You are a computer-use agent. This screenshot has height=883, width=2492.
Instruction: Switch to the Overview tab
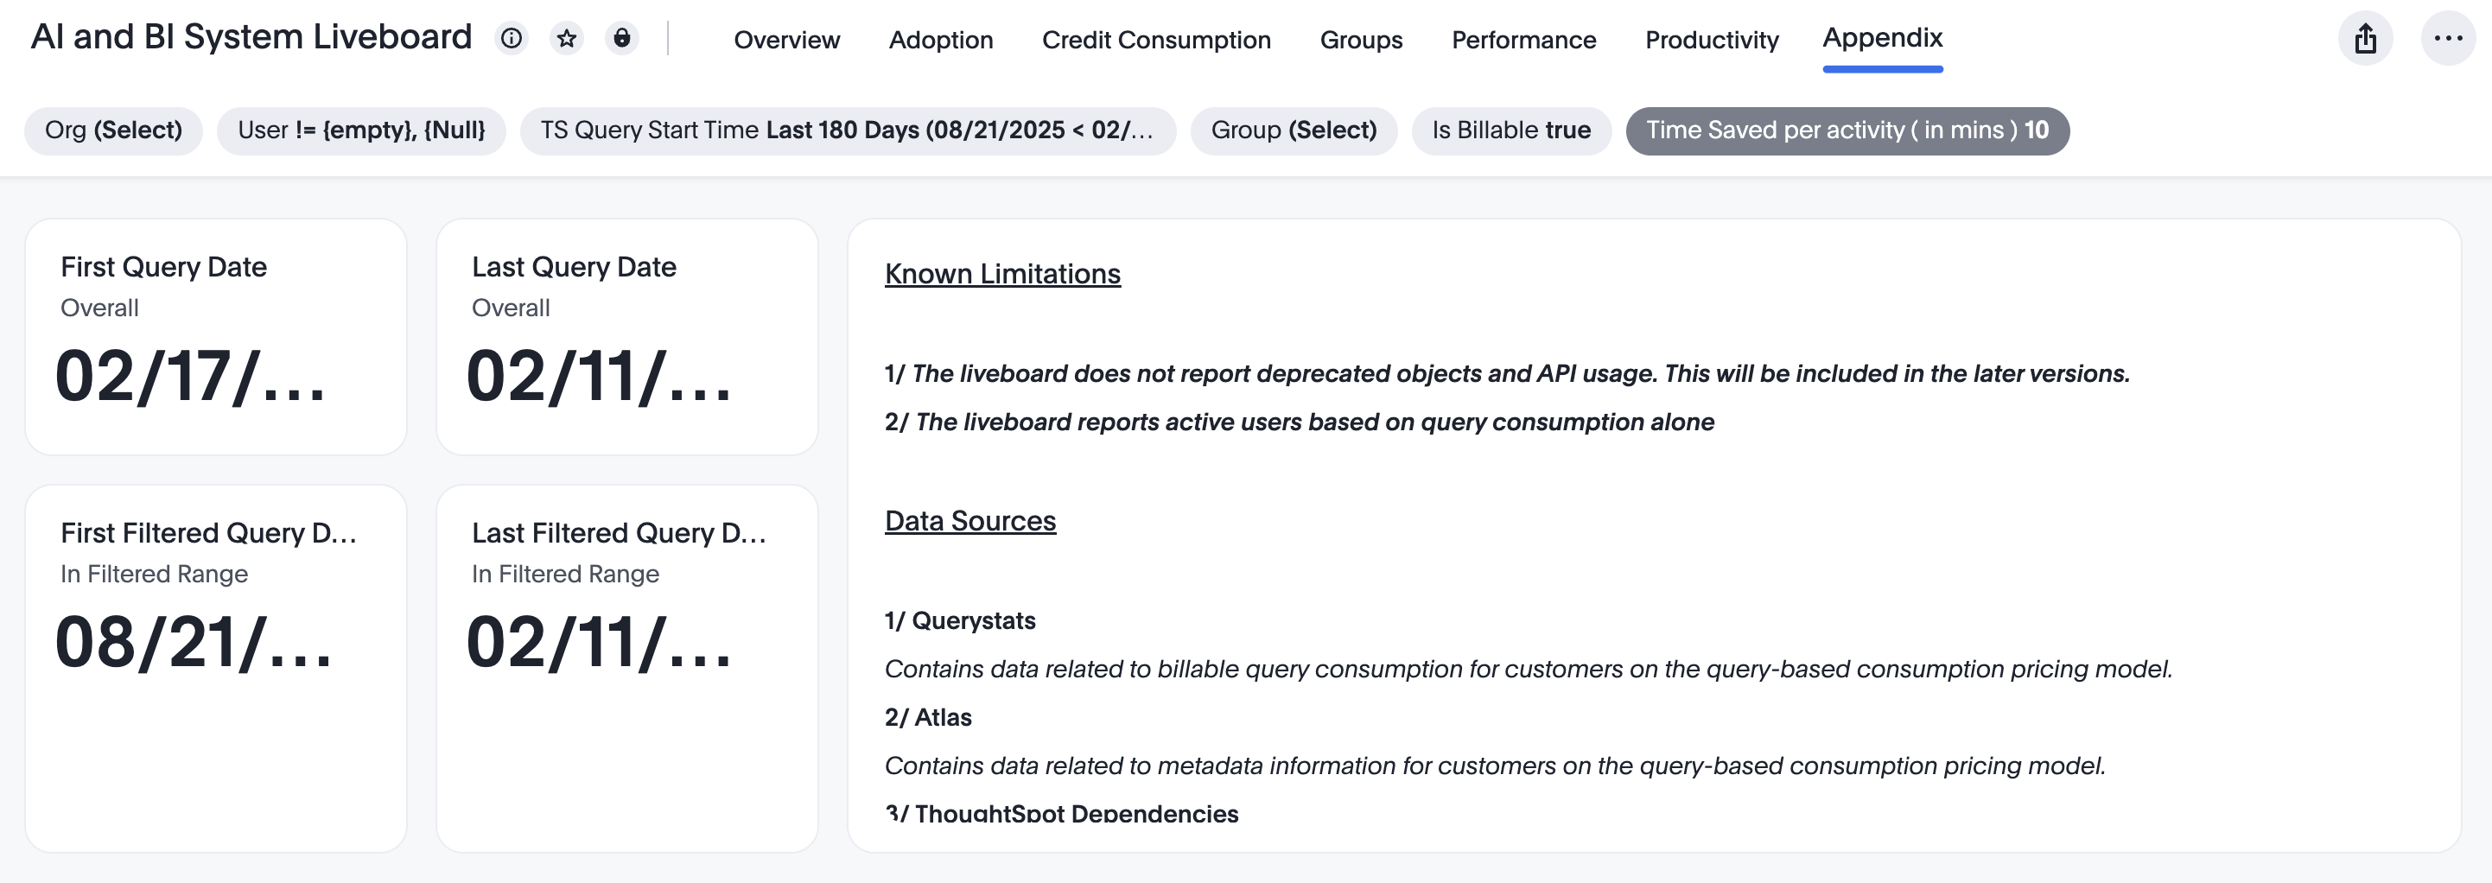tap(786, 40)
